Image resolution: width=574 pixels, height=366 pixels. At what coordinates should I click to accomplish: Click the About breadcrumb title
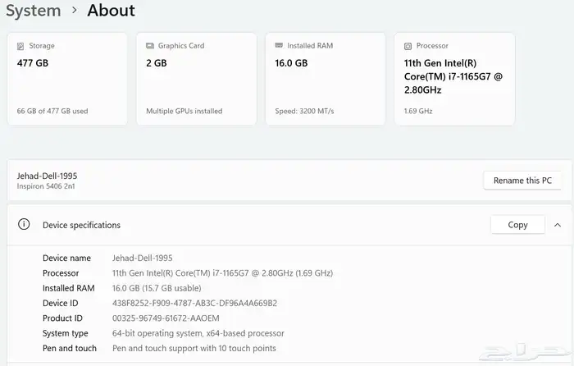point(111,11)
